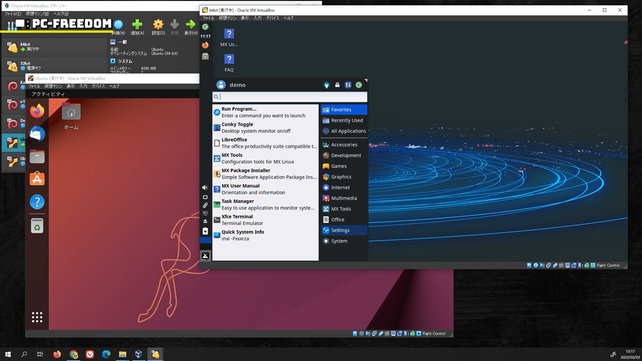Image resolution: width=642 pixels, height=361 pixels.
Task: Open the デバイス menu in the 64bit window
Action: [x=273, y=18]
